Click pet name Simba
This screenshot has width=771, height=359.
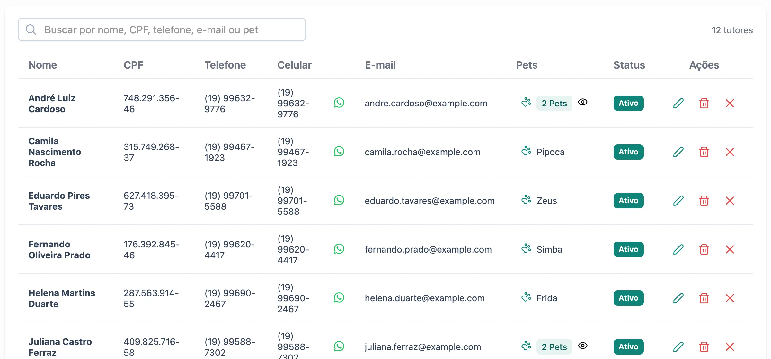click(x=549, y=249)
